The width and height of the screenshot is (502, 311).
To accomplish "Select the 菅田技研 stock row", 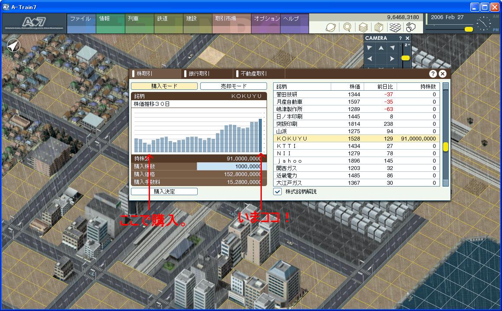I will (357, 95).
